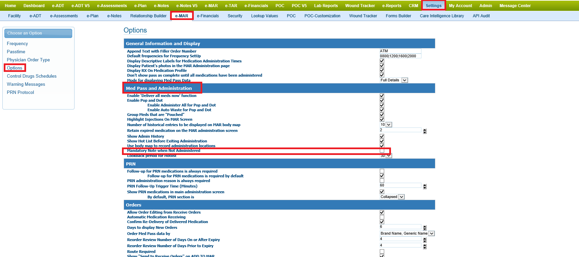Open Control Drugs Schedules link
The height and width of the screenshot is (257, 579).
tap(32, 76)
